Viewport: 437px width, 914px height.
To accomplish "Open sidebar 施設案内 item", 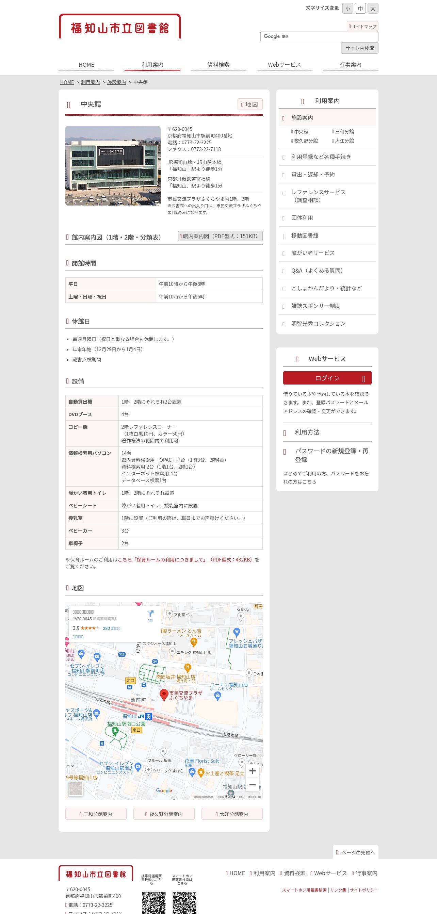I will pyautogui.click(x=327, y=118).
